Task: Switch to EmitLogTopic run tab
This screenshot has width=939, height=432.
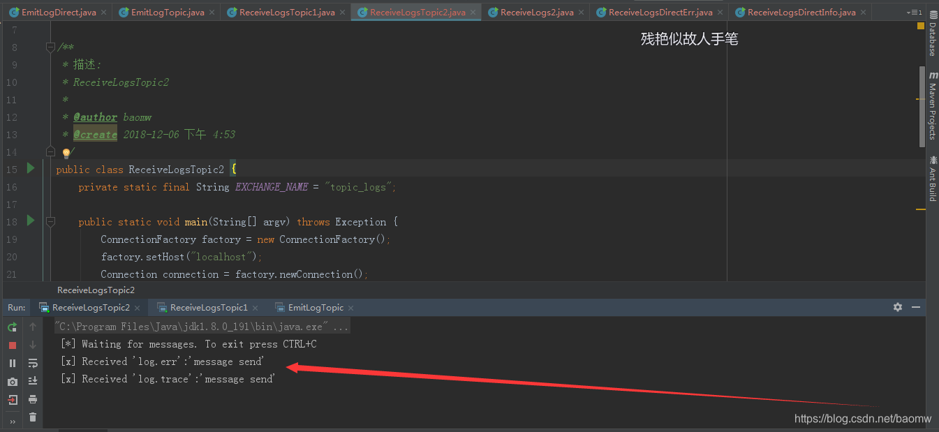Action: pyautogui.click(x=315, y=308)
